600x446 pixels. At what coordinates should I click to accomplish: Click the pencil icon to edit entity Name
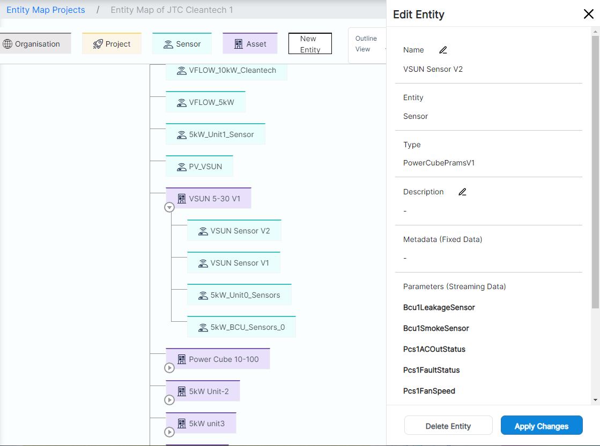[443, 49]
